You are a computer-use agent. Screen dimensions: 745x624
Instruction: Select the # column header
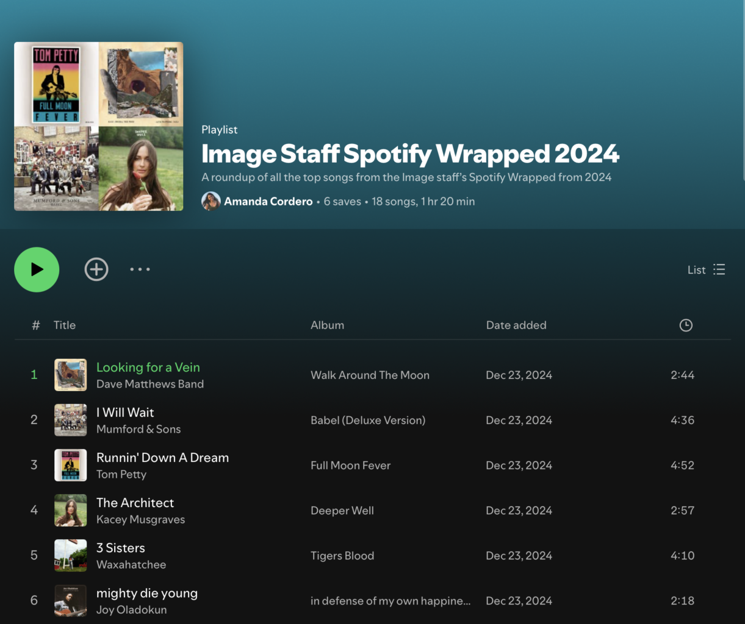pos(35,325)
